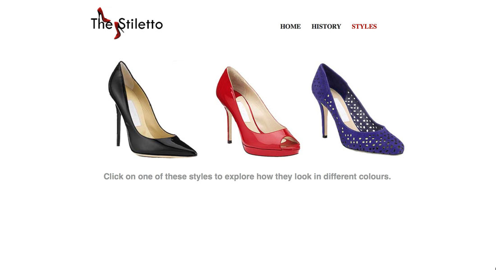Image resolution: width=496 pixels, height=270 pixels.
Task: Click the upper red heel icon in logo
Action: [x=103, y=14]
